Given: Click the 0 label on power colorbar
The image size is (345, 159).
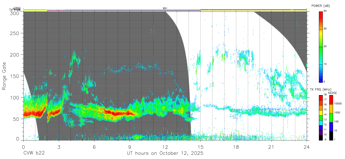Looking at the screenshot, I should 324,82.
